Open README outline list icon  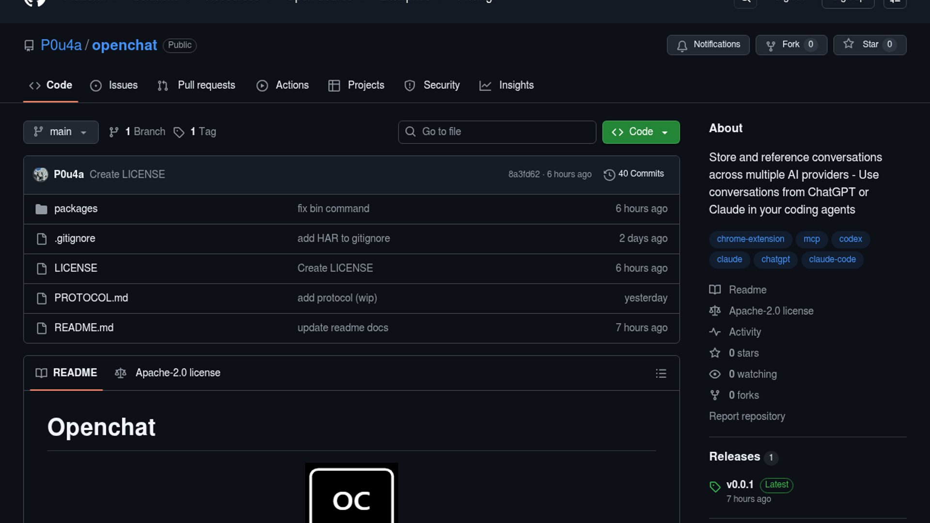661,373
